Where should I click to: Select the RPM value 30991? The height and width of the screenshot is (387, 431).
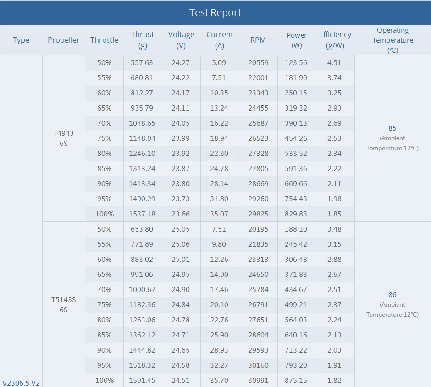(x=258, y=380)
